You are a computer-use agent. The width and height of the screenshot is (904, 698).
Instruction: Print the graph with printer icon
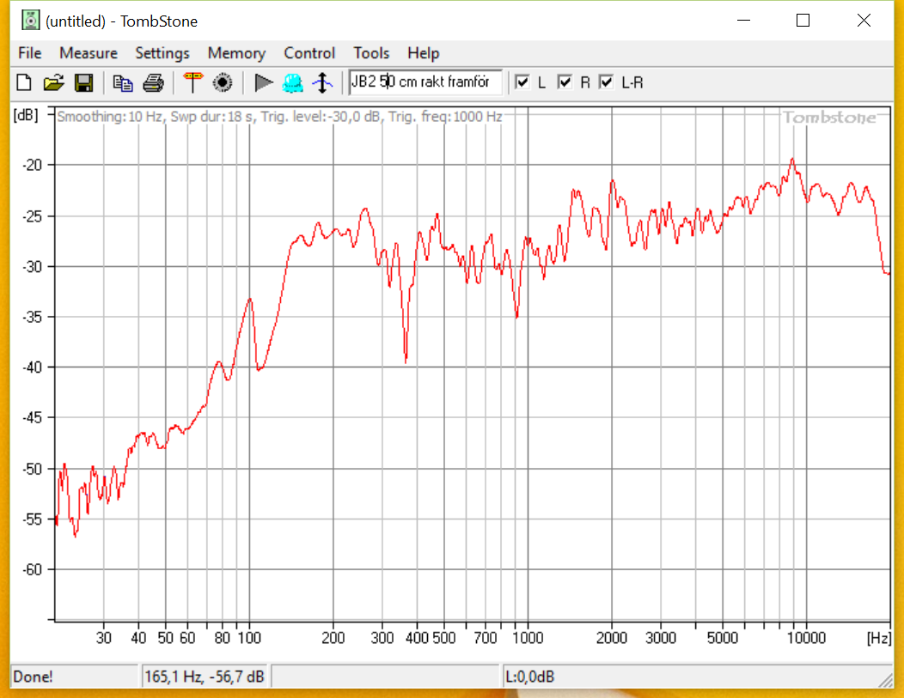pyautogui.click(x=153, y=83)
